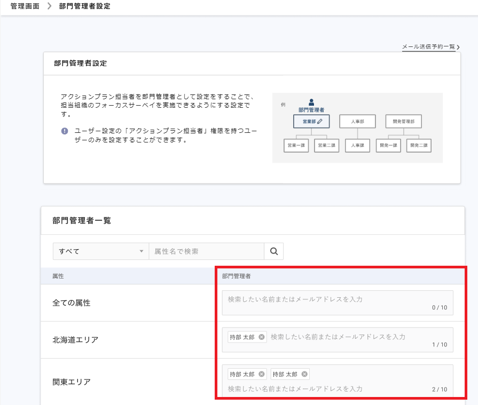
Task: Select the 人事部 box in the org chart
Action: [x=357, y=121]
